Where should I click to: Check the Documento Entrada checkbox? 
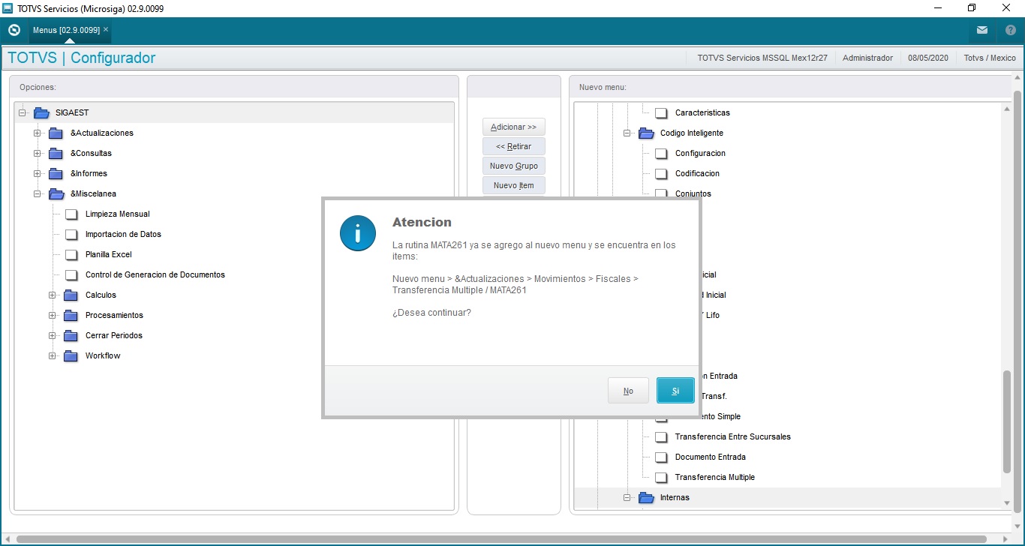(661, 457)
